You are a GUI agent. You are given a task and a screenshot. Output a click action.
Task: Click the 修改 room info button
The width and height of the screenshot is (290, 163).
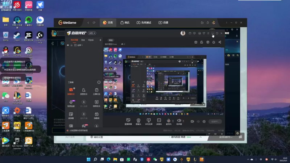(x=111, y=40)
